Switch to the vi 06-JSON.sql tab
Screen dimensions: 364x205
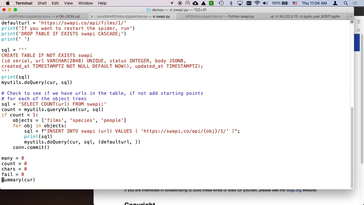[x=44, y=17]
